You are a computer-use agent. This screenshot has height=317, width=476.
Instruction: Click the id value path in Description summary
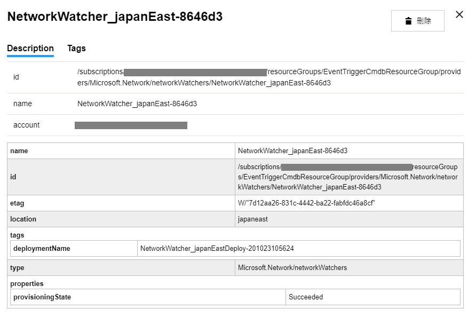pos(269,77)
